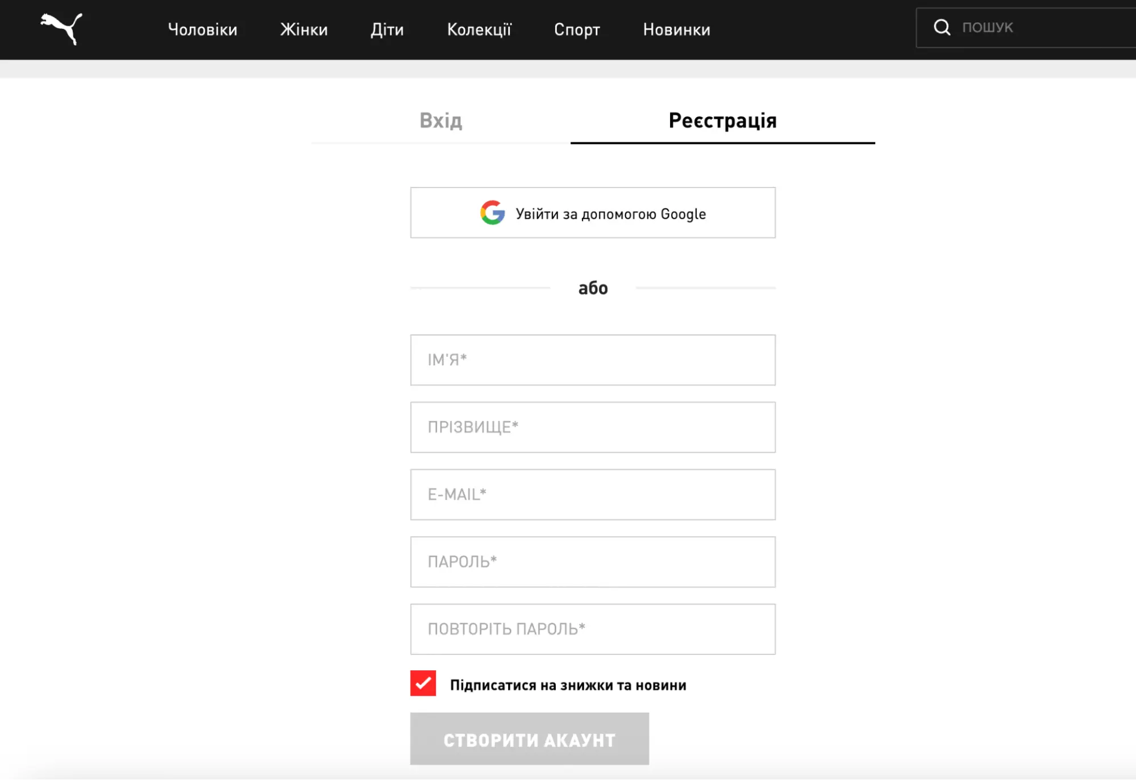
Task: Open the Колекції menu
Action: click(479, 30)
